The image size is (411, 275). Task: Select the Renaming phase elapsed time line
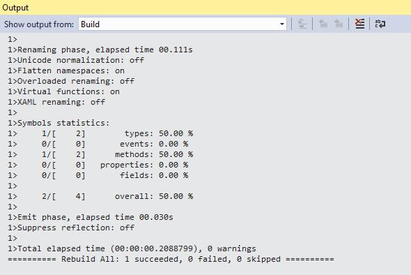(x=100, y=50)
